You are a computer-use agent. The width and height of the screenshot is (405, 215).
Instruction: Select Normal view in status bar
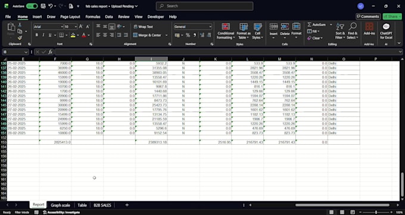coord(331,213)
